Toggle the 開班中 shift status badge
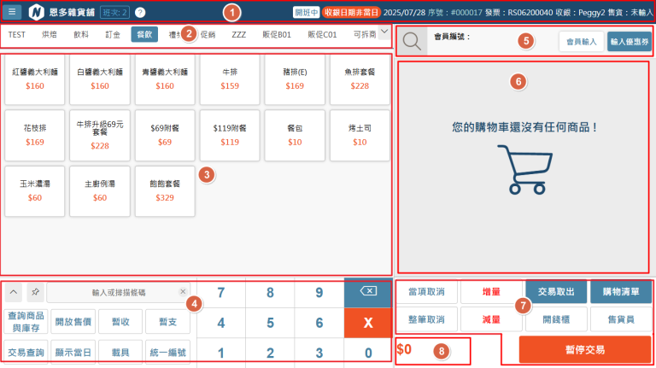The height and width of the screenshot is (368, 656). (306, 13)
